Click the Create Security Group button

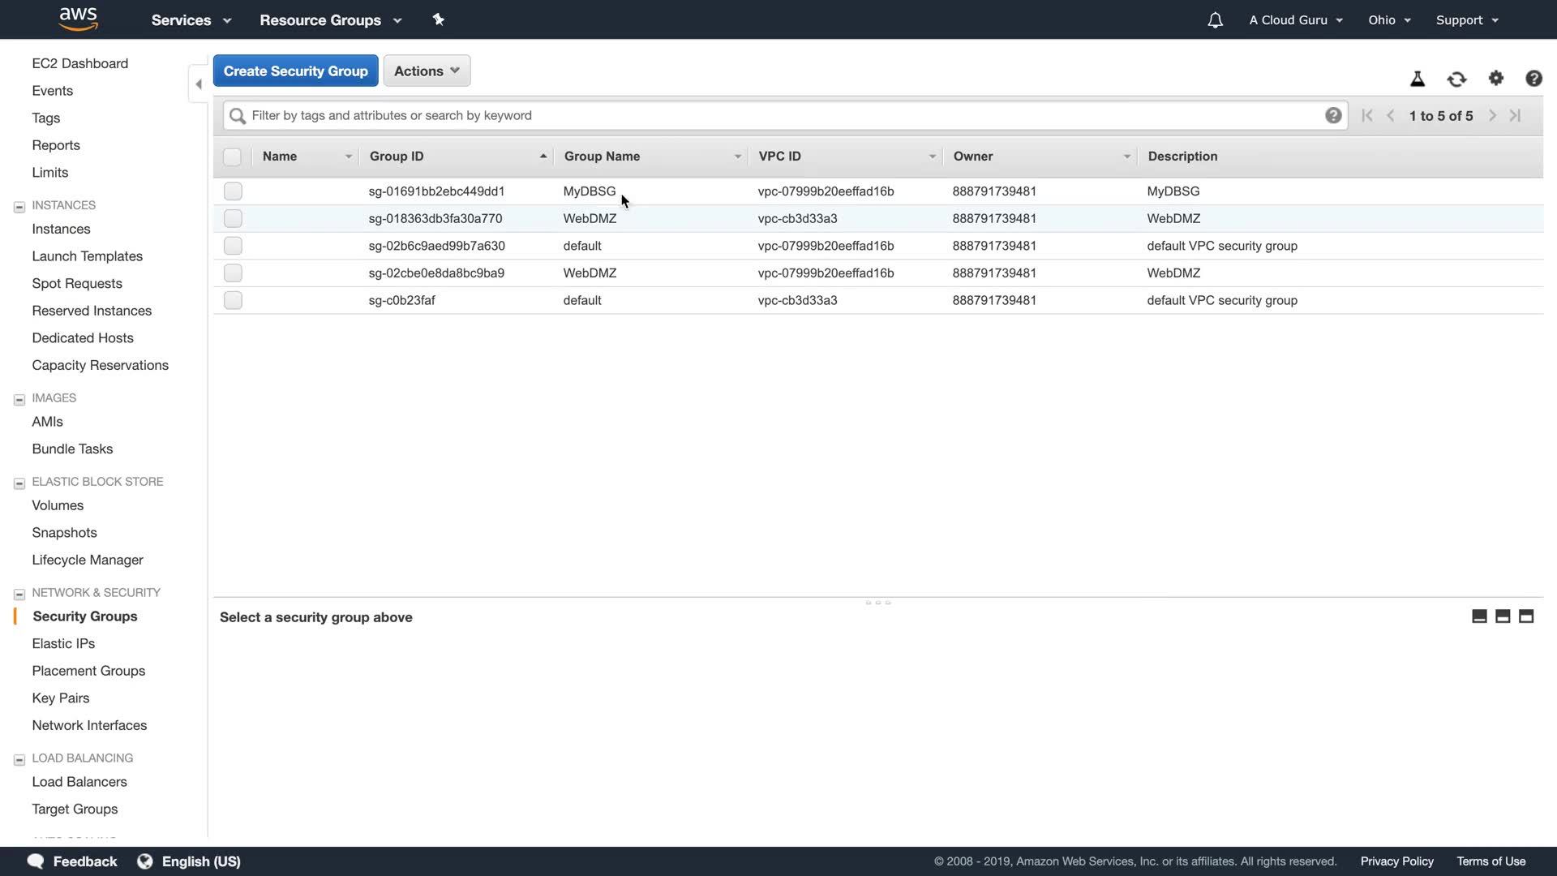click(x=295, y=71)
